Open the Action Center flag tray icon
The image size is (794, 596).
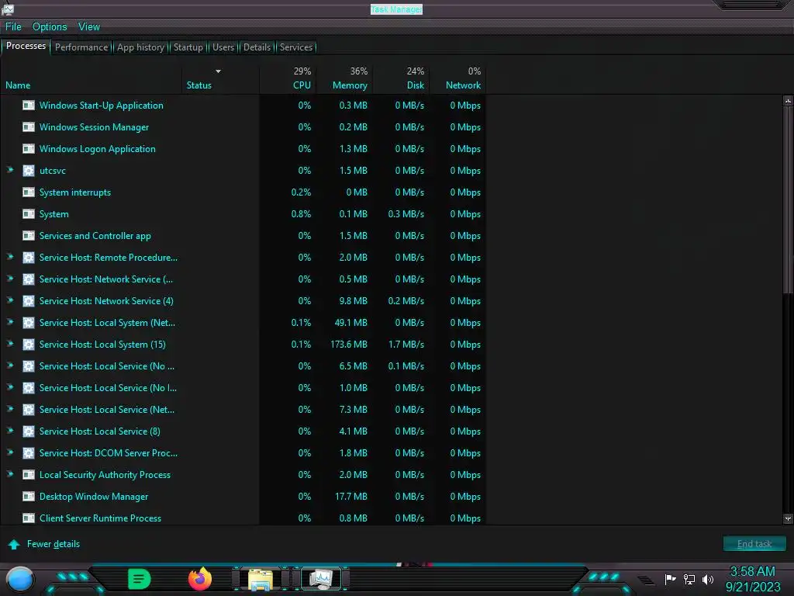pos(671,579)
